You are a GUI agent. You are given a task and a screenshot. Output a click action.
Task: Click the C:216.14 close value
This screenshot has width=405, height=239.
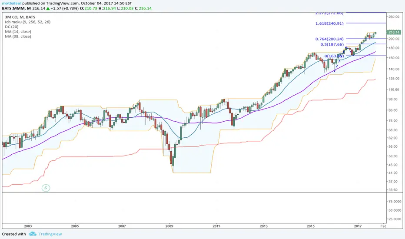click(143, 8)
